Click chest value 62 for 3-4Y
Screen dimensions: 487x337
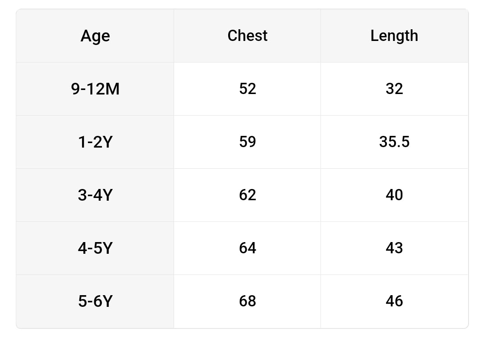247,195
